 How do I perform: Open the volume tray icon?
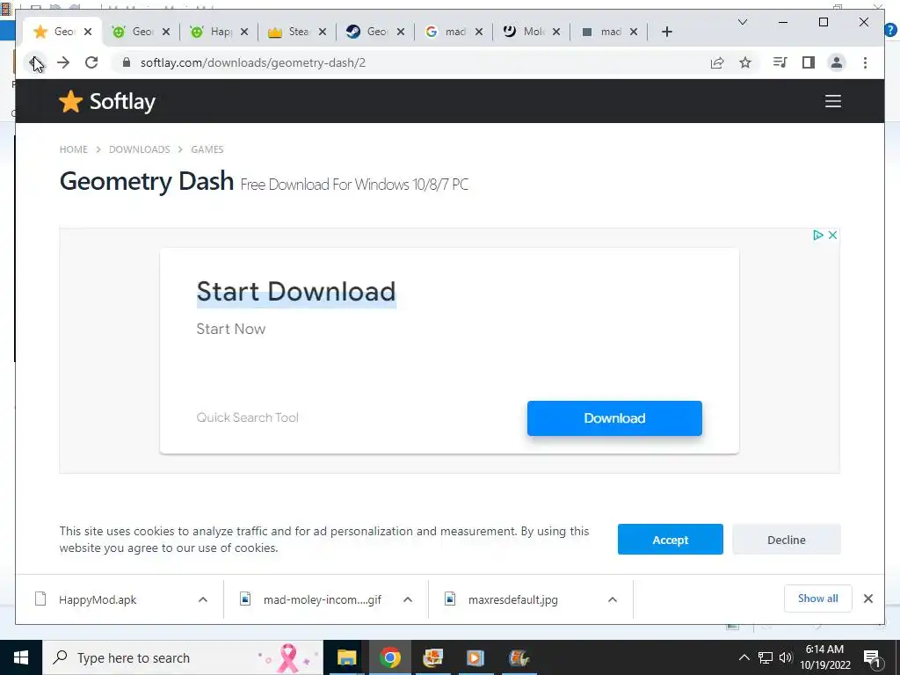[785, 657]
